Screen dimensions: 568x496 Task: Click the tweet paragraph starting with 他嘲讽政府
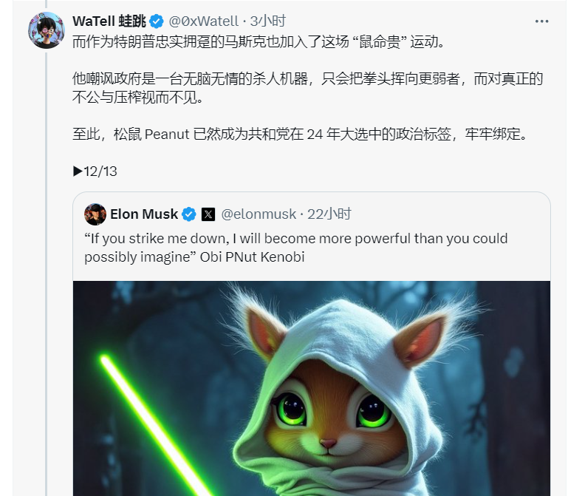pyautogui.click(x=307, y=88)
